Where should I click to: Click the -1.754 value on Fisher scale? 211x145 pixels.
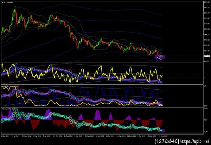(x=206, y=132)
